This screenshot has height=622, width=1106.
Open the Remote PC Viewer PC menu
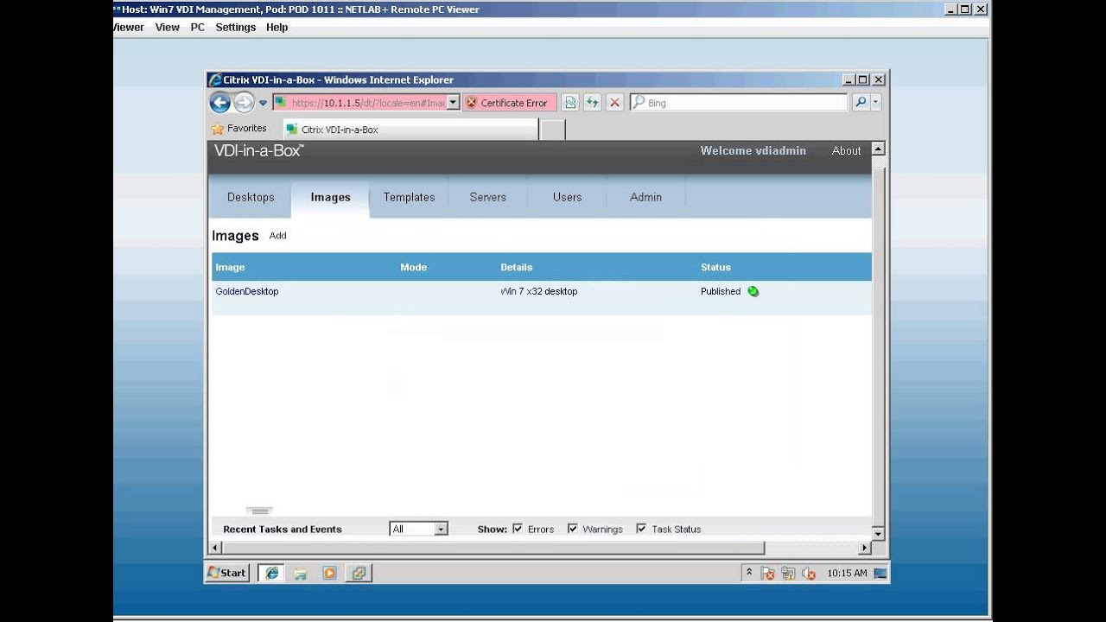coord(198,27)
